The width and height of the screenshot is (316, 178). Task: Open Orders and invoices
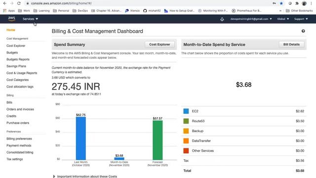pos(20,109)
